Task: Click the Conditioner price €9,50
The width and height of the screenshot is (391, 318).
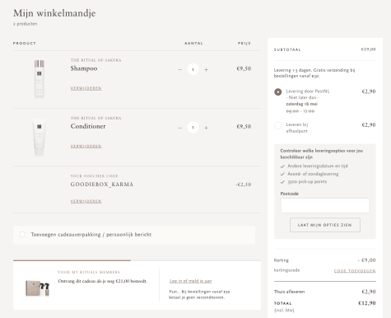Action: click(x=244, y=126)
